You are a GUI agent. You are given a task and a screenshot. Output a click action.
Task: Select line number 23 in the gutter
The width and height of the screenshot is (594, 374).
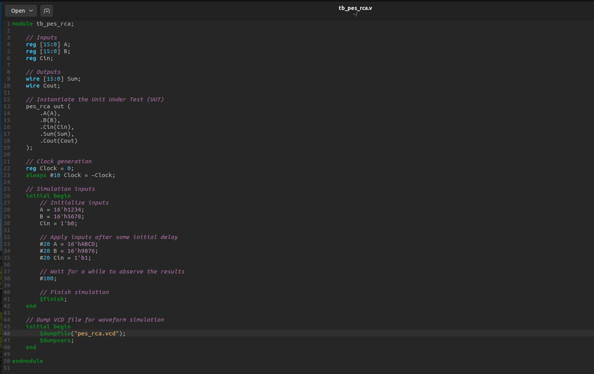7,175
